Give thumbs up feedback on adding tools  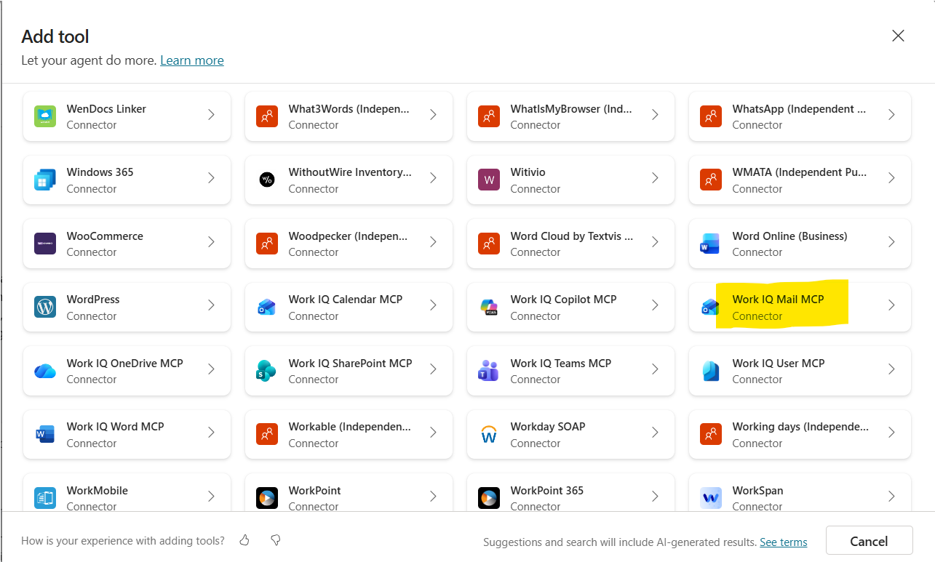point(244,540)
